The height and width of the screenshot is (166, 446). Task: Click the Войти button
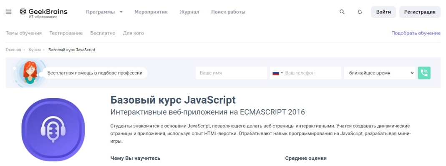click(383, 12)
